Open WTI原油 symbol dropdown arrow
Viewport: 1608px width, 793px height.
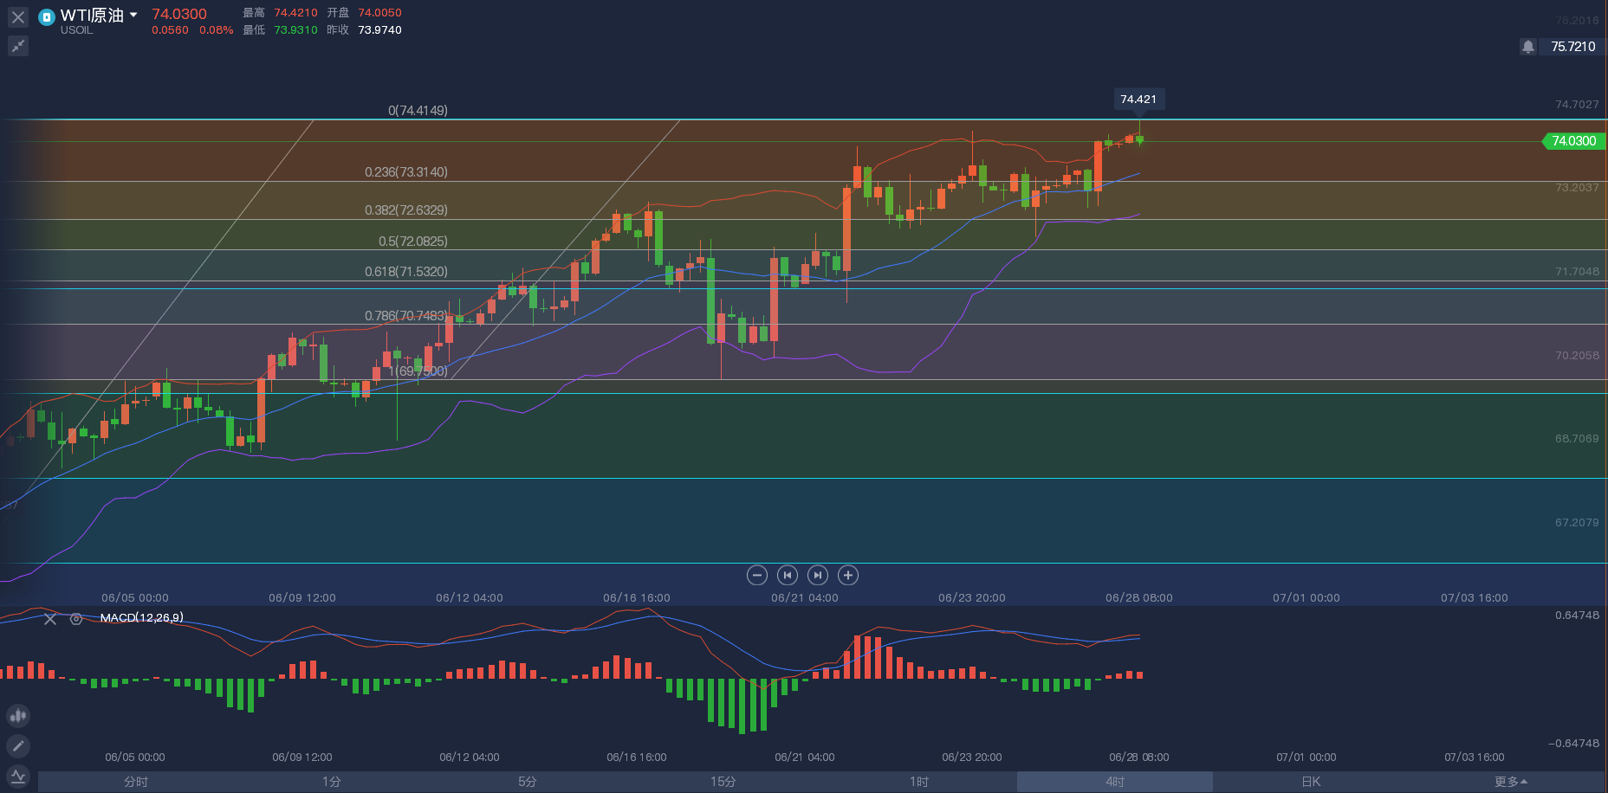coord(133,15)
